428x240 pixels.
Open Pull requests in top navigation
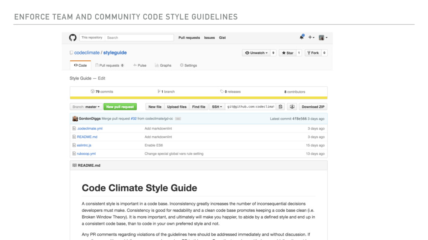point(189,37)
